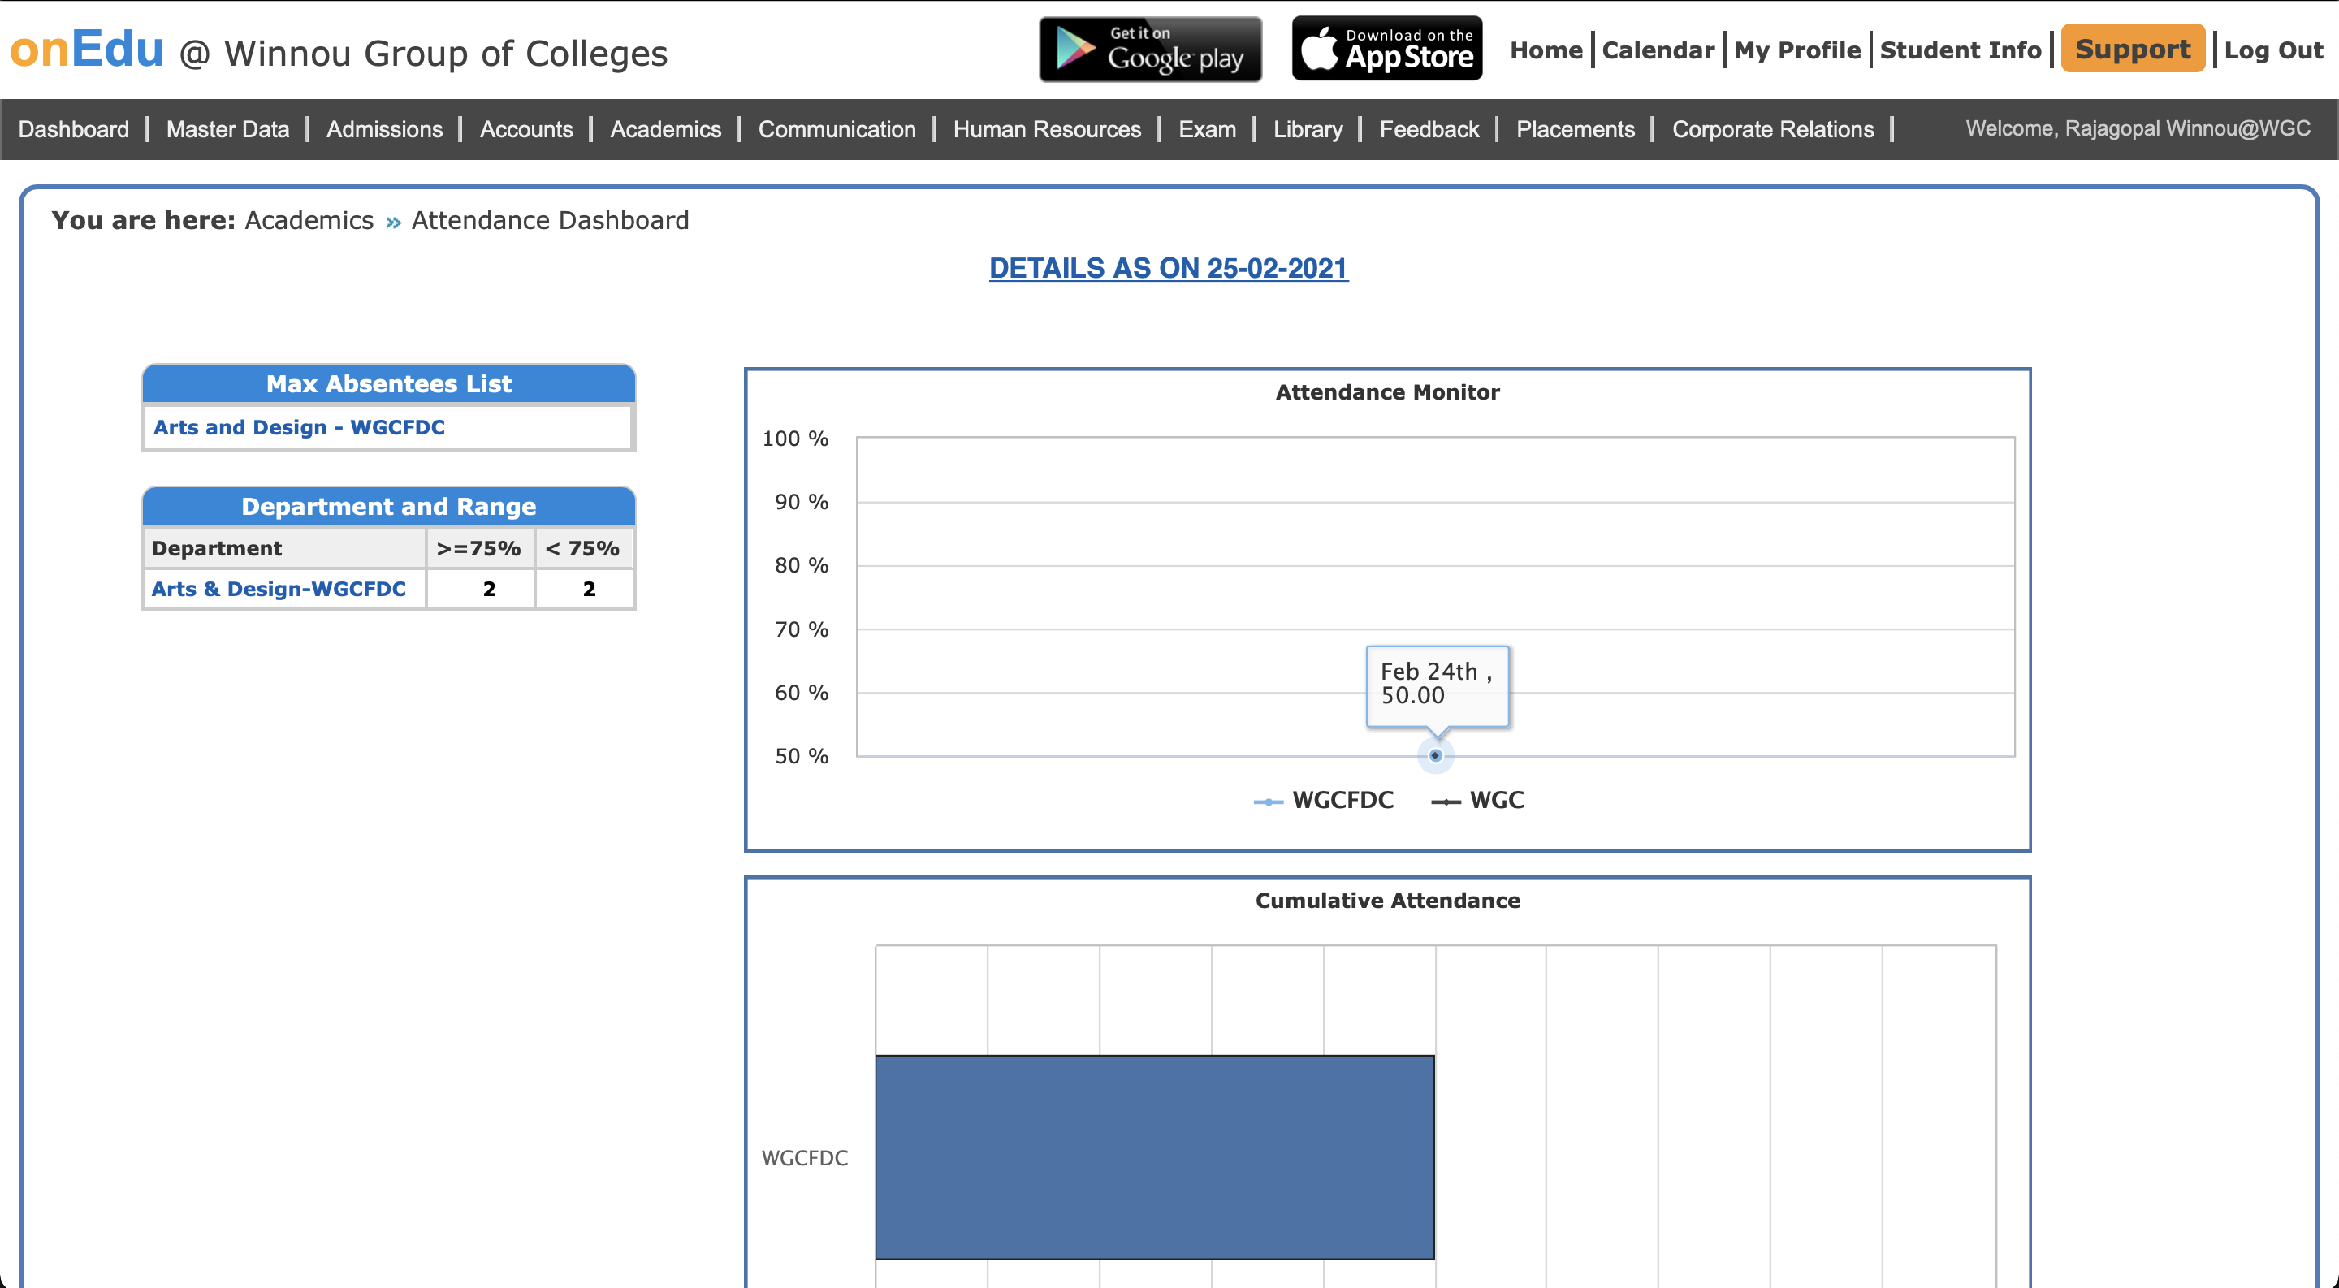Click Academics in the breadcrumb
Image resolution: width=2339 pixels, height=1288 pixels.
coord(309,219)
